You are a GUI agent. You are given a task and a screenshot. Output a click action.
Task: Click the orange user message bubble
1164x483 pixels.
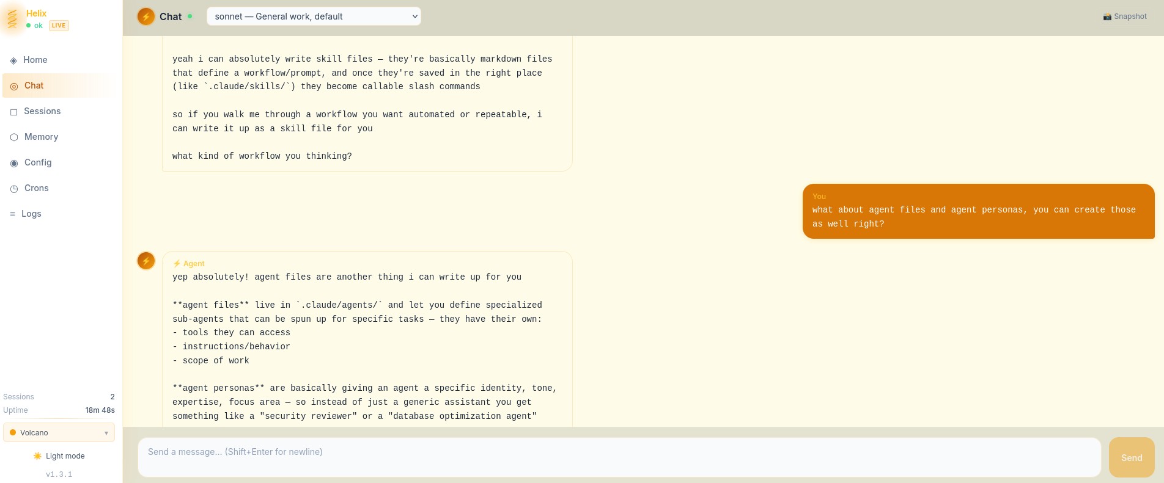point(978,211)
